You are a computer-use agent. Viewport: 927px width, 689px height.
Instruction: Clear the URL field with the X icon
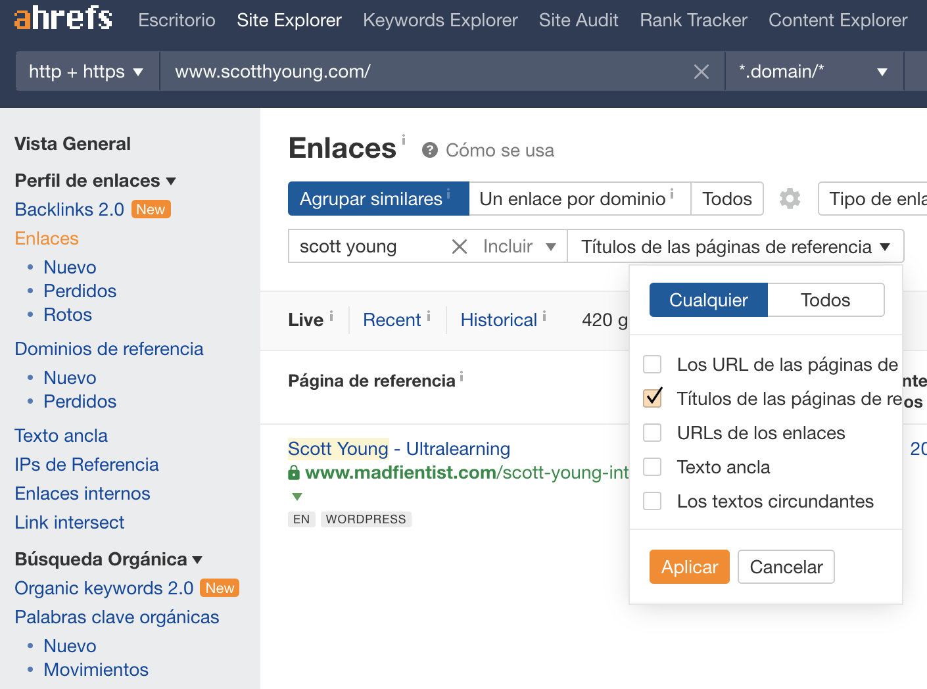tap(701, 72)
